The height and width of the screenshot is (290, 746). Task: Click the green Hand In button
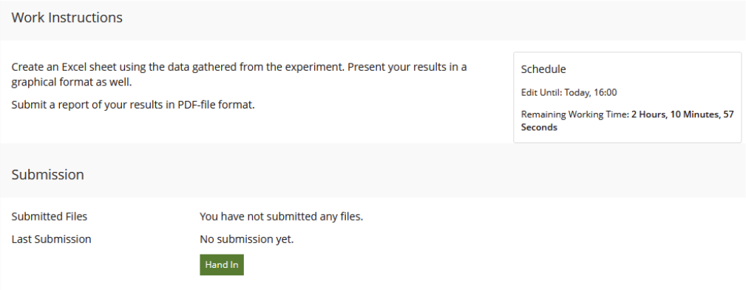click(x=222, y=264)
